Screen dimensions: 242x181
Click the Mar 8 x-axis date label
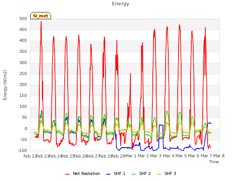click(x=219, y=156)
